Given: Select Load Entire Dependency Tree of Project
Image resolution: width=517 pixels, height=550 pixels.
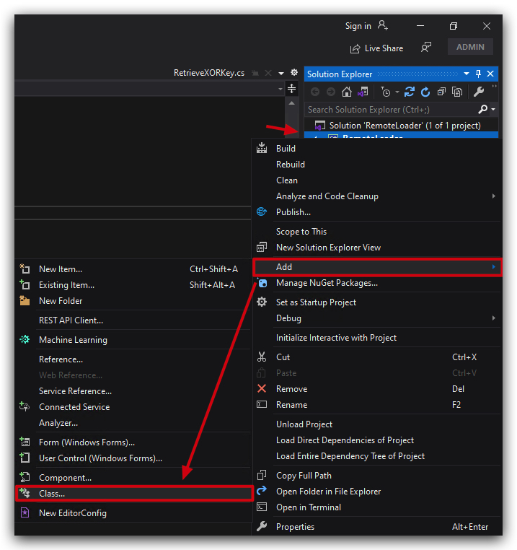Looking at the screenshot, I should [377, 456].
